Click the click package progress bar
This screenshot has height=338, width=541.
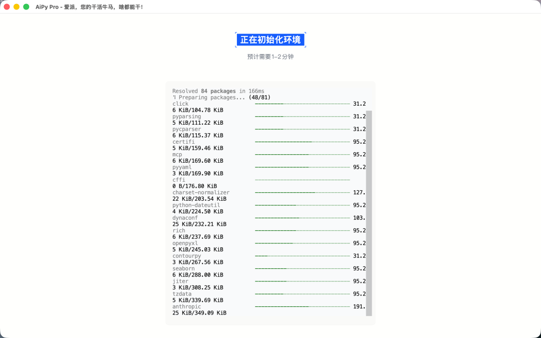tap(302, 104)
